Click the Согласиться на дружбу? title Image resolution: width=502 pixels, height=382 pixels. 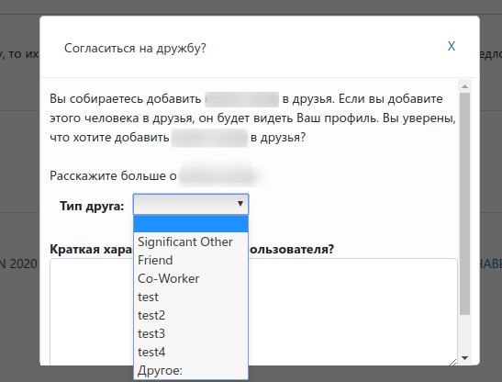pos(135,48)
